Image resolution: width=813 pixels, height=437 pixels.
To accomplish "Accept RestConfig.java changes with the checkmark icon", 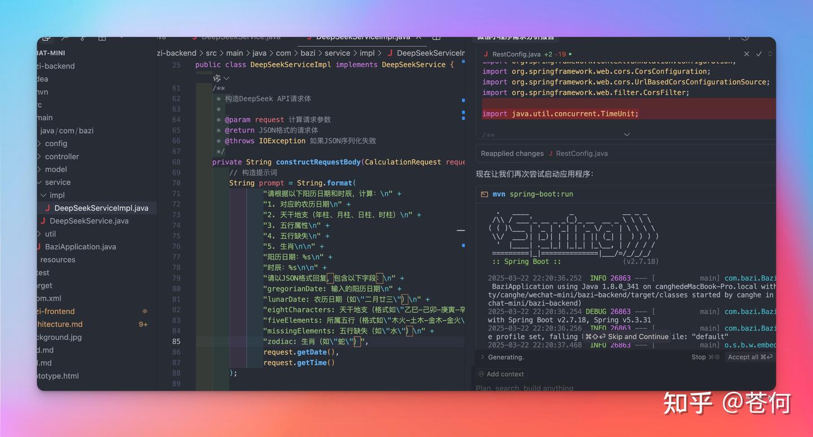I will click(x=759, y=54).
